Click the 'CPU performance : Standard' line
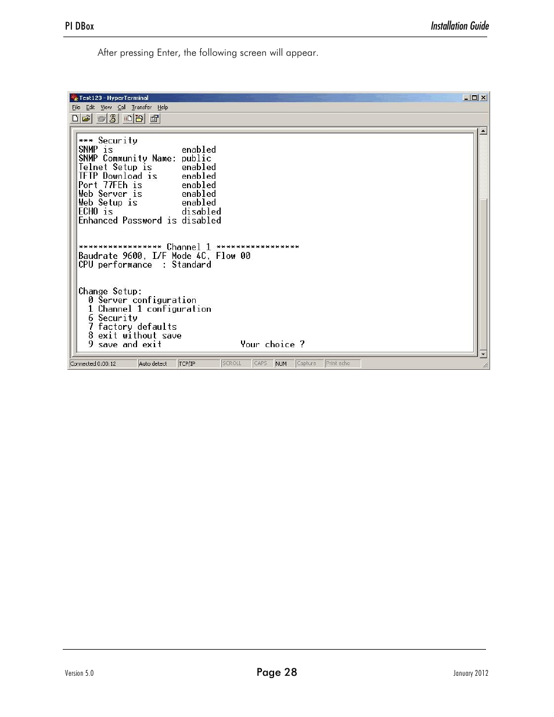The height and width of the screenshot is (717, 554). point(145,265)
